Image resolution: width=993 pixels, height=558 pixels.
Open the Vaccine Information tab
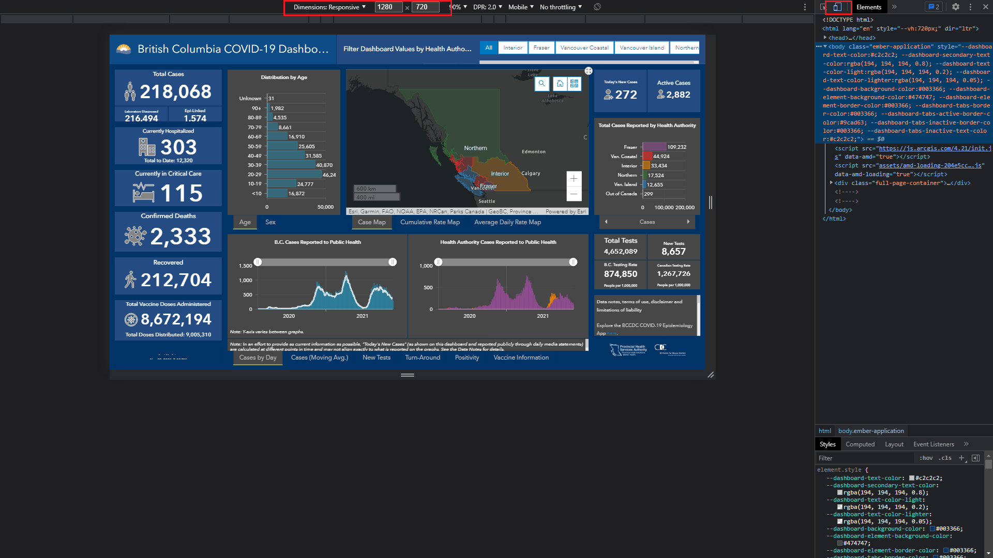[521, 358]
